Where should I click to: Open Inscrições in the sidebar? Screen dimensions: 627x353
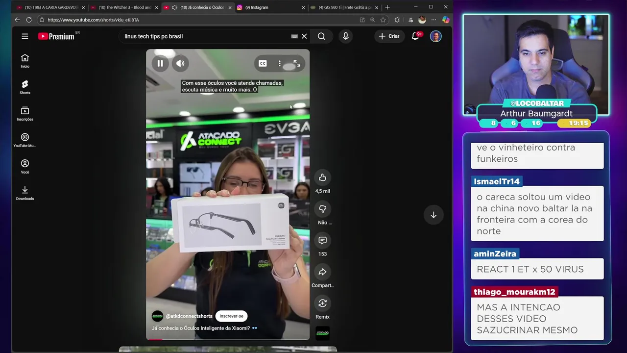click(25, 114)
